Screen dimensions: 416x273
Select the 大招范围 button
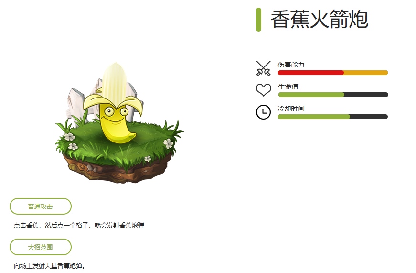click(41, 247)
